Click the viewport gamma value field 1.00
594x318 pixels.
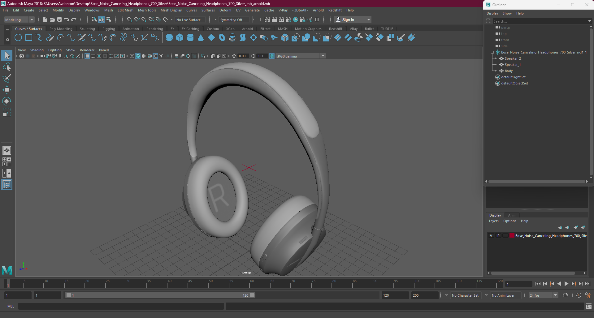[x=262, y=56]
